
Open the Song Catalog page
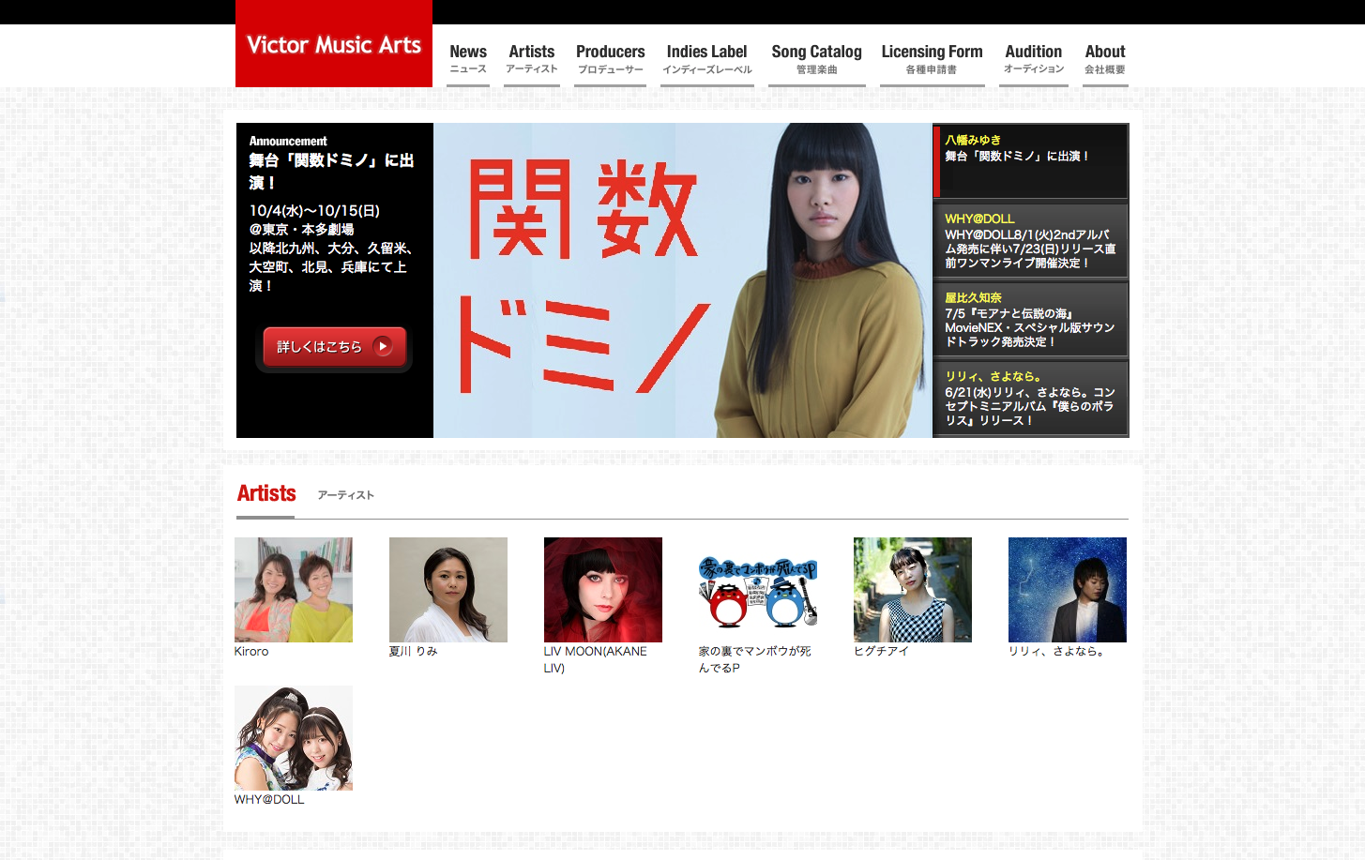tap(817, 59)
